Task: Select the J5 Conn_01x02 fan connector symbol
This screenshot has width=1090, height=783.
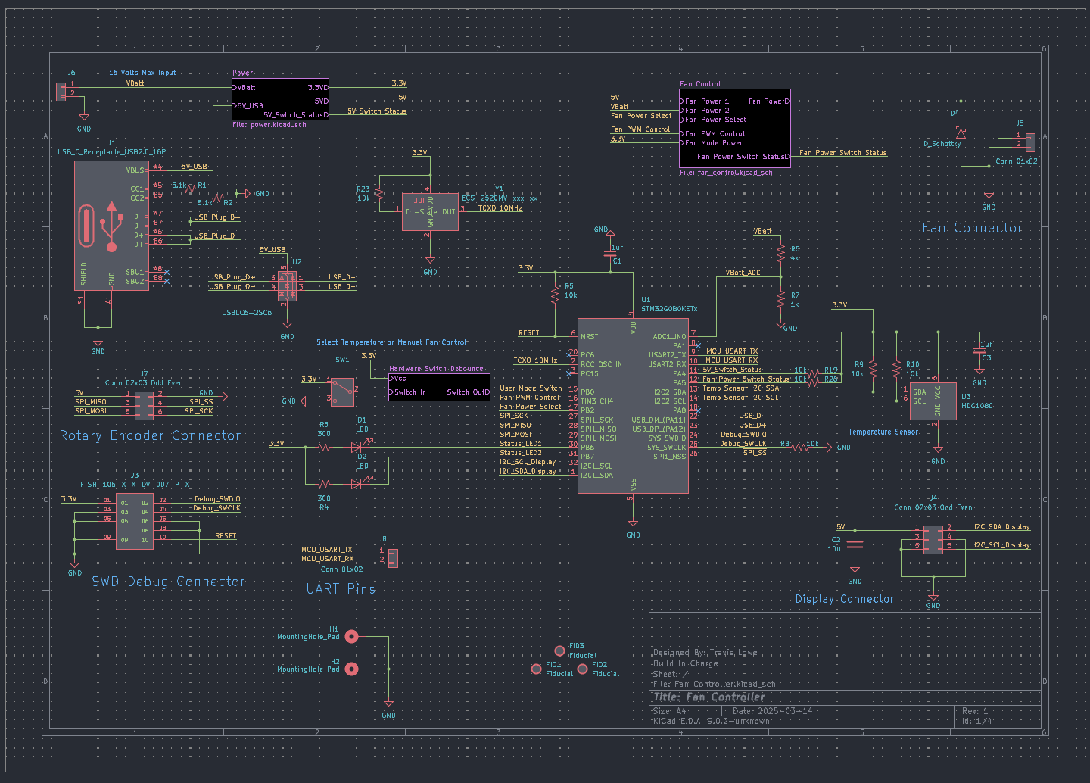Action: pyautogui.click(x=1029, y=143)
